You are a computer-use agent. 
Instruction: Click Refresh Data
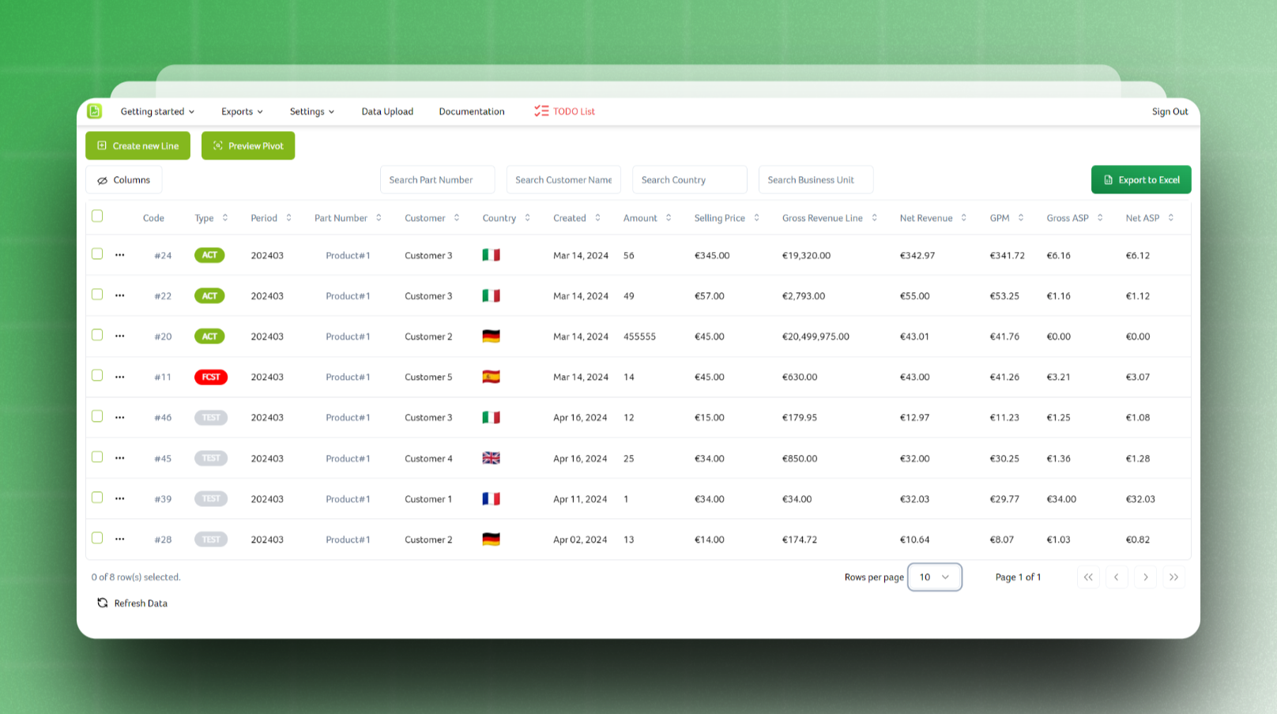point(132,603)
